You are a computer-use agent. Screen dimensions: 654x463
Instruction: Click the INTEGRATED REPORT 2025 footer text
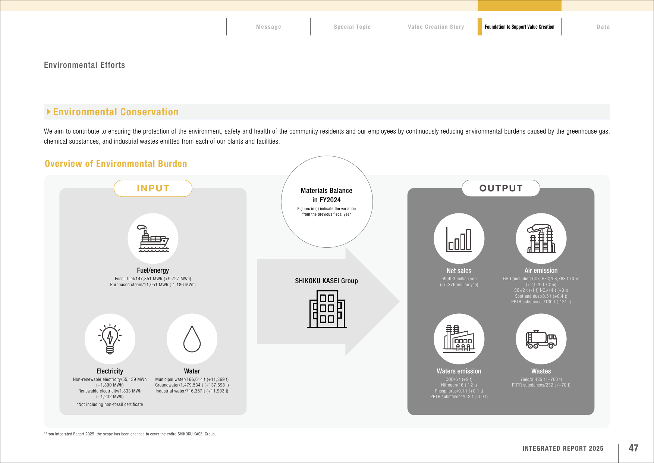point(563,448)
